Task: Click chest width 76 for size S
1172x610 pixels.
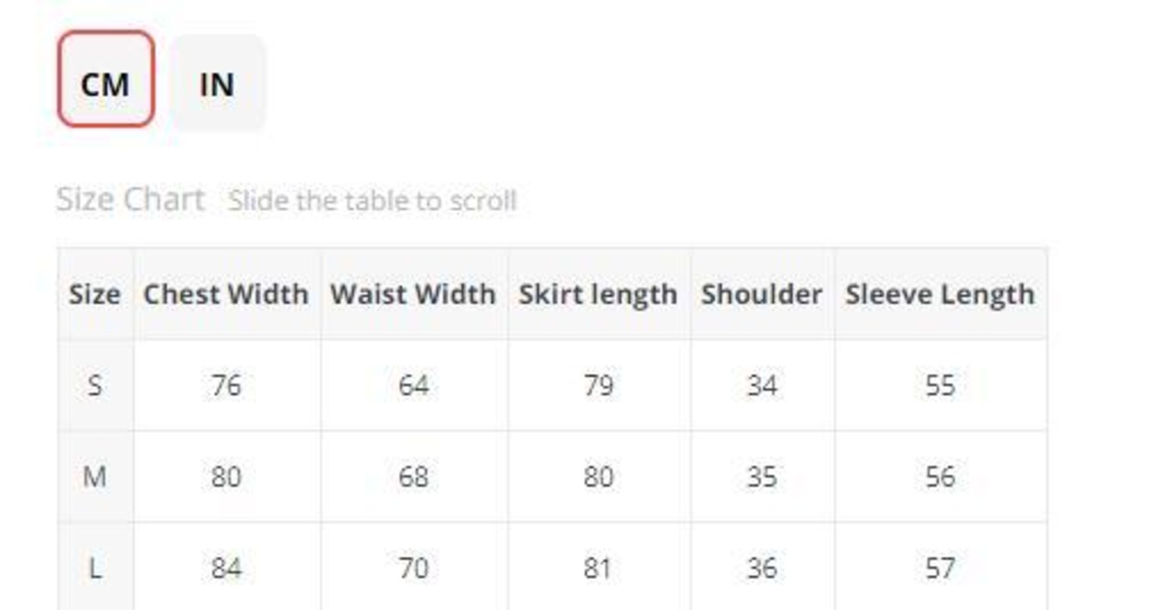Action: [226, 385]
